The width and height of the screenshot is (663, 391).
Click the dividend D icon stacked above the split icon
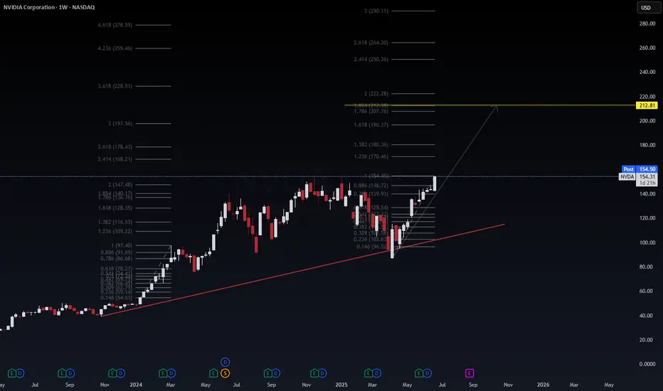(225, 363)
